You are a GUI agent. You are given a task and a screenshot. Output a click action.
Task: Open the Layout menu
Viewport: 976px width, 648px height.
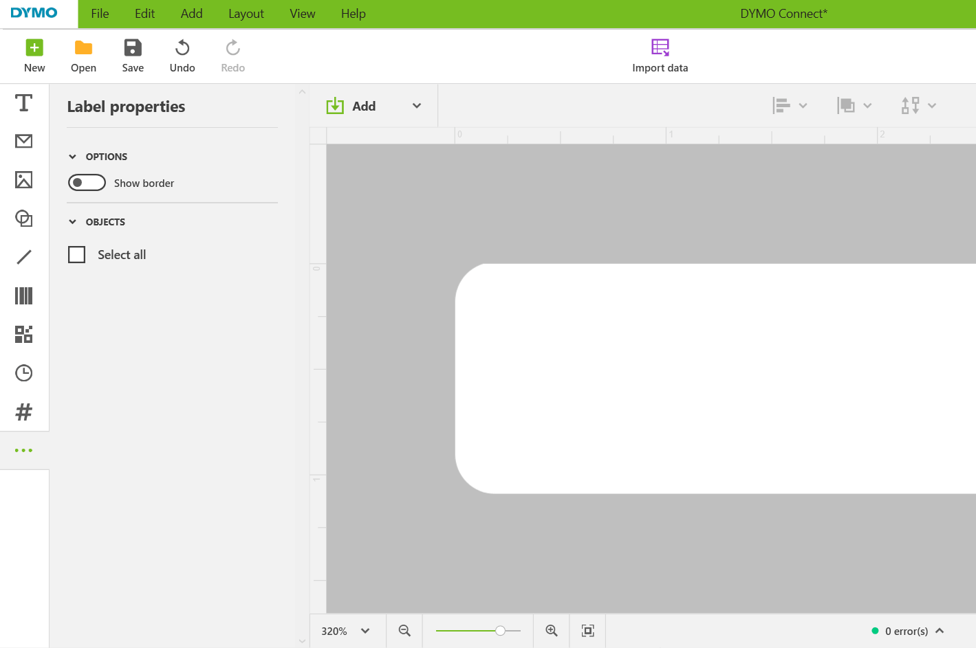246,14
